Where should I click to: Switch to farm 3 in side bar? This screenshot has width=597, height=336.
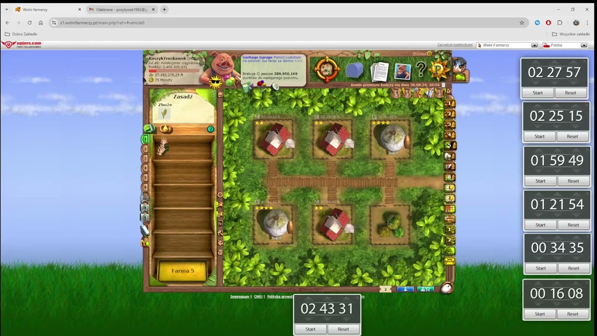pos(450,125)
